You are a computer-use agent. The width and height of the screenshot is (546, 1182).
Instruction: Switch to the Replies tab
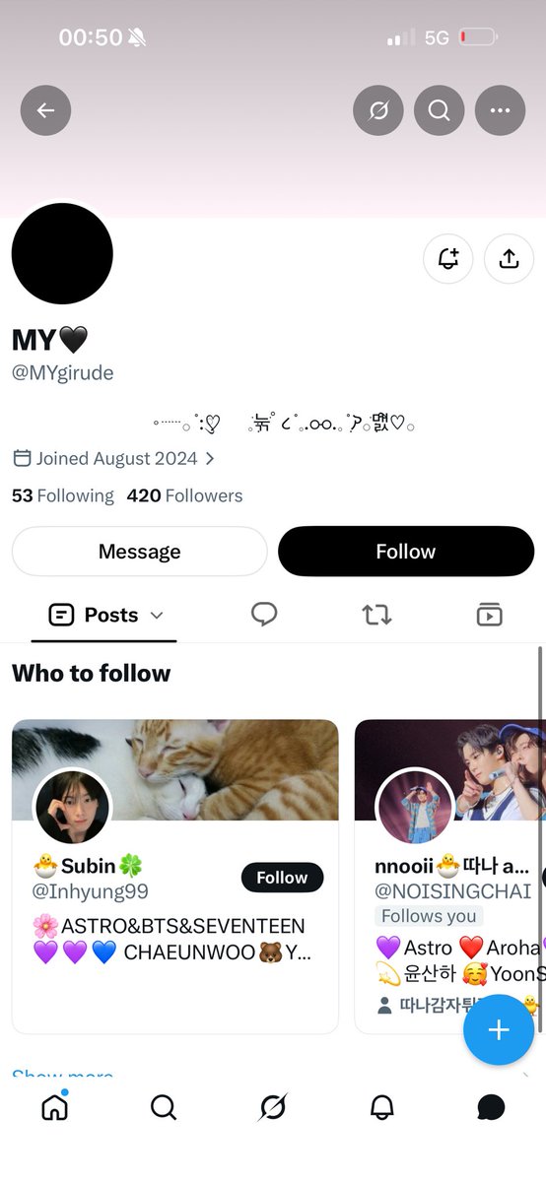click(x=264, y=615)
